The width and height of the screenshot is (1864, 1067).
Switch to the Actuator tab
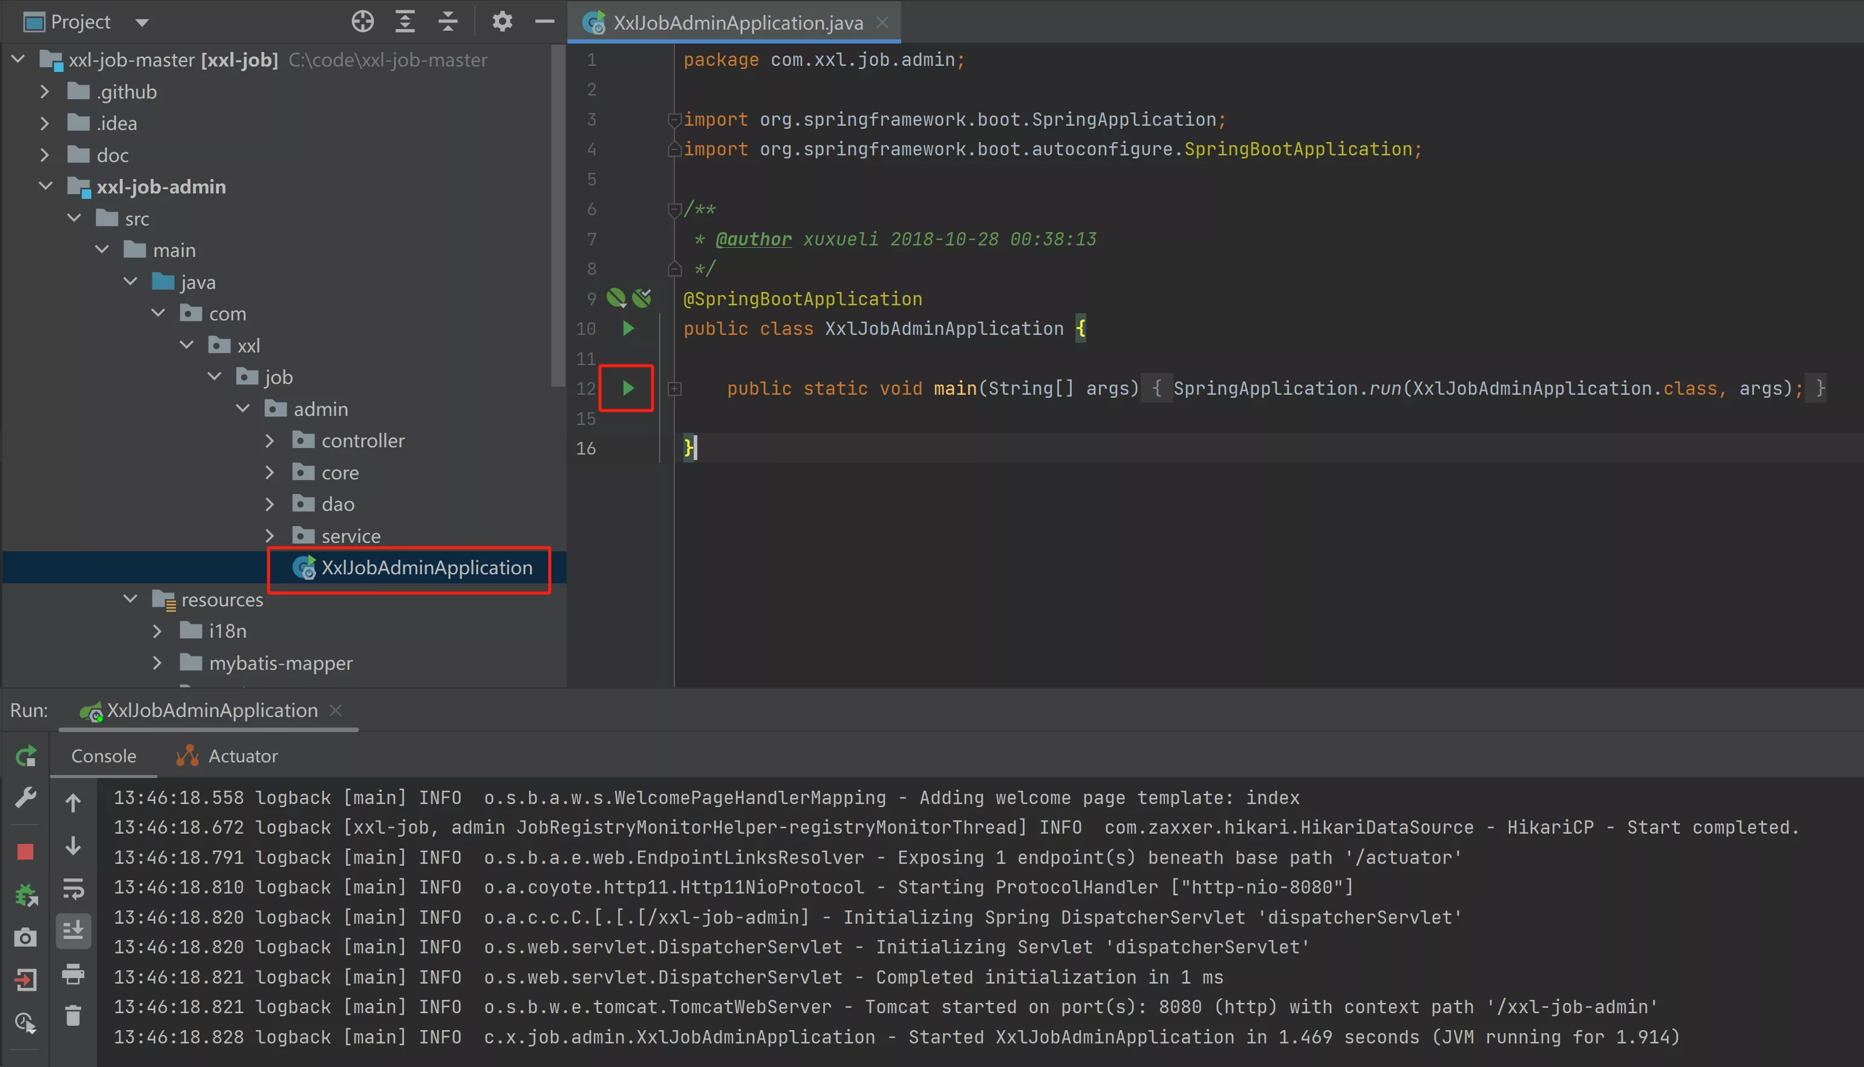(226, 756)
